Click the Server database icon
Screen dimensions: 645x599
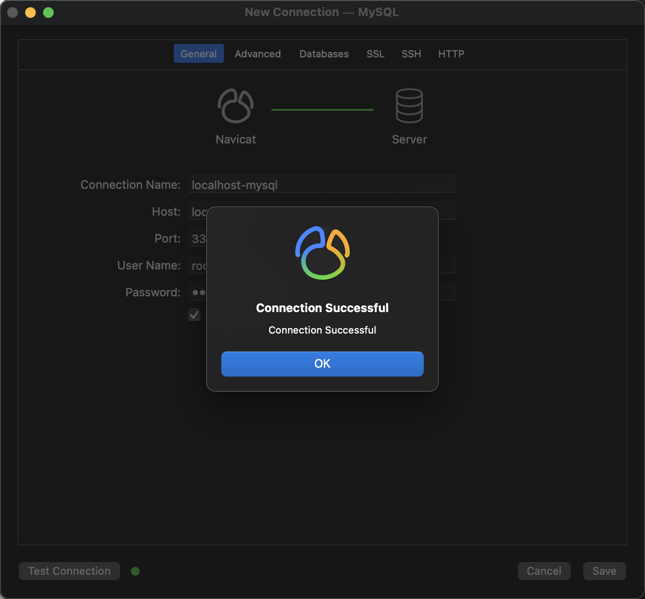(409, 106)
